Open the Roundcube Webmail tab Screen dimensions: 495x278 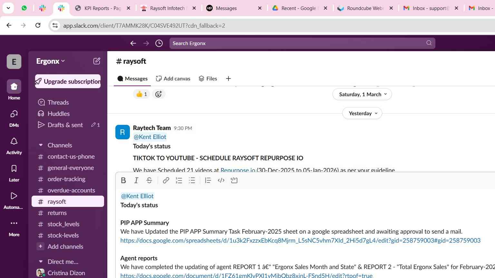[x=365, y=8]
